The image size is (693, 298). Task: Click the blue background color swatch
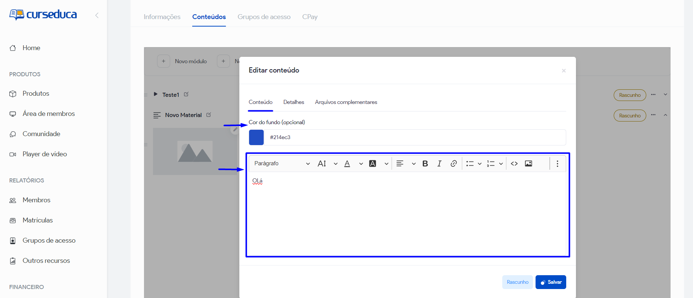[257, 137]
